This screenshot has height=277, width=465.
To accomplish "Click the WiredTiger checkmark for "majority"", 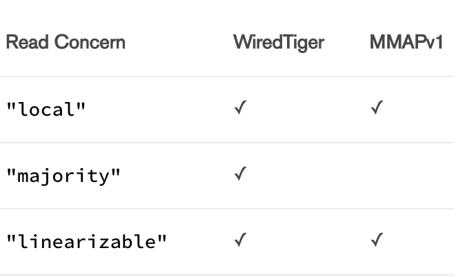I will click(239, 176).
